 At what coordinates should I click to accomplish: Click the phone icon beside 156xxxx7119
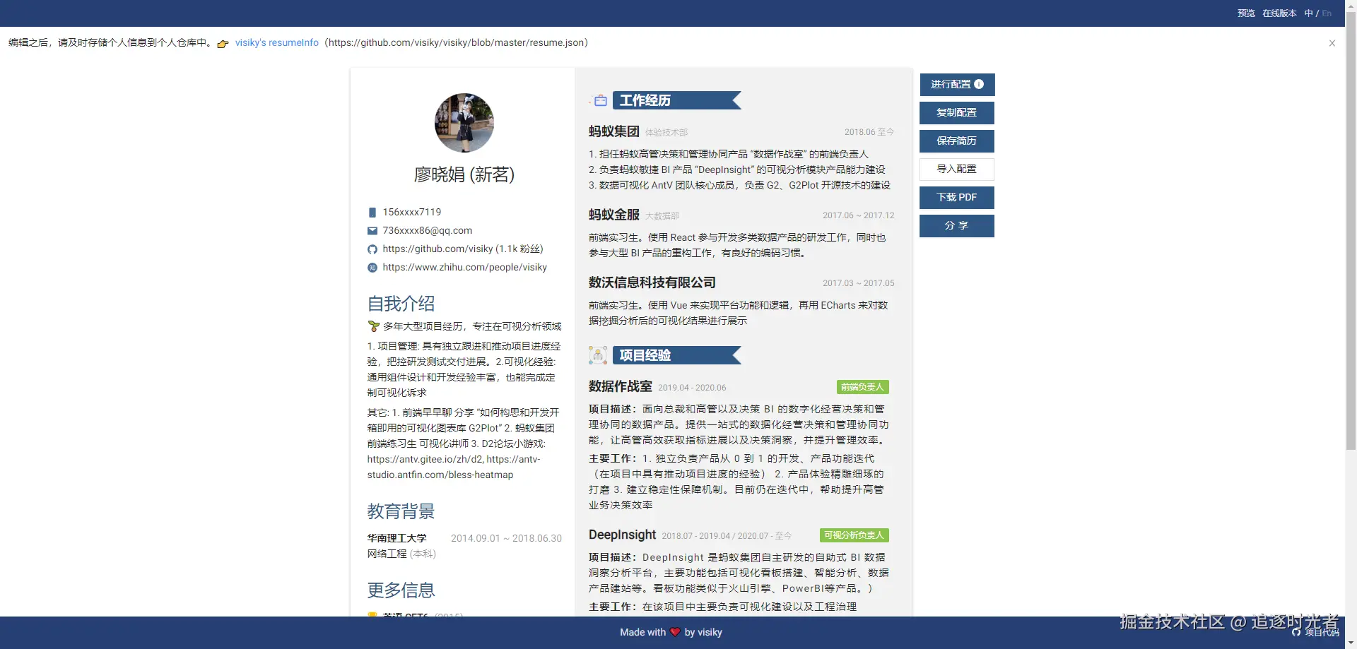(x=372, y=213)
